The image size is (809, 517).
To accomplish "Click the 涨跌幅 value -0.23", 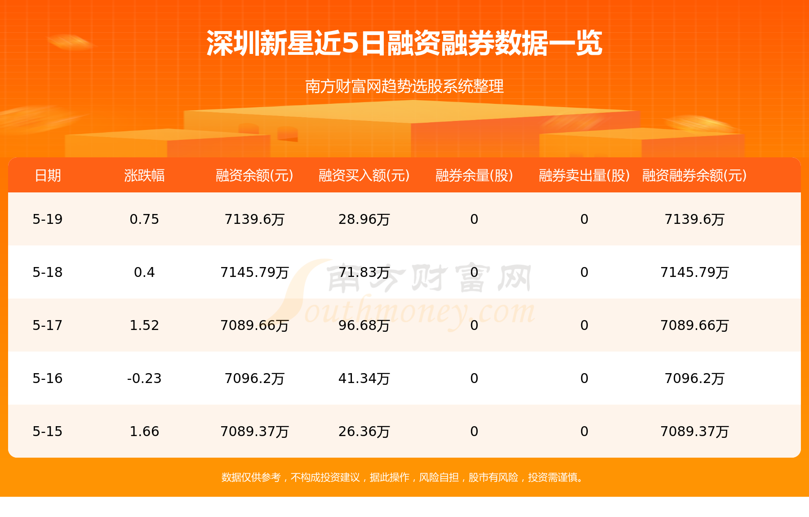I will (x=144, y=379).
